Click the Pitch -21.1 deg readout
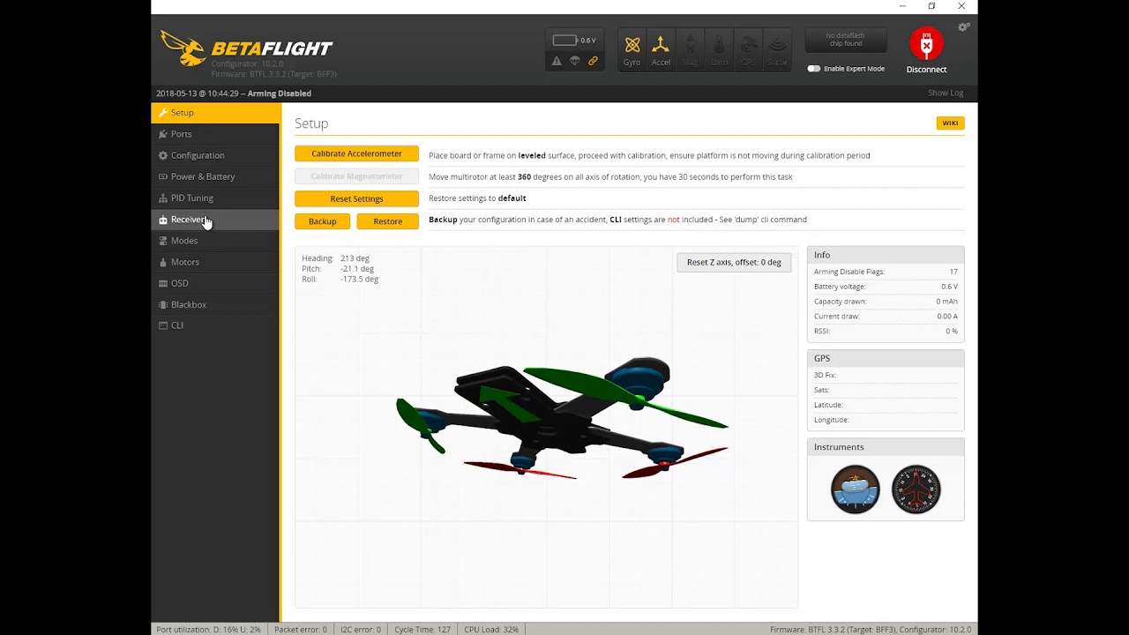Viewport: 1129px width, 635px height. coord(339,269)
